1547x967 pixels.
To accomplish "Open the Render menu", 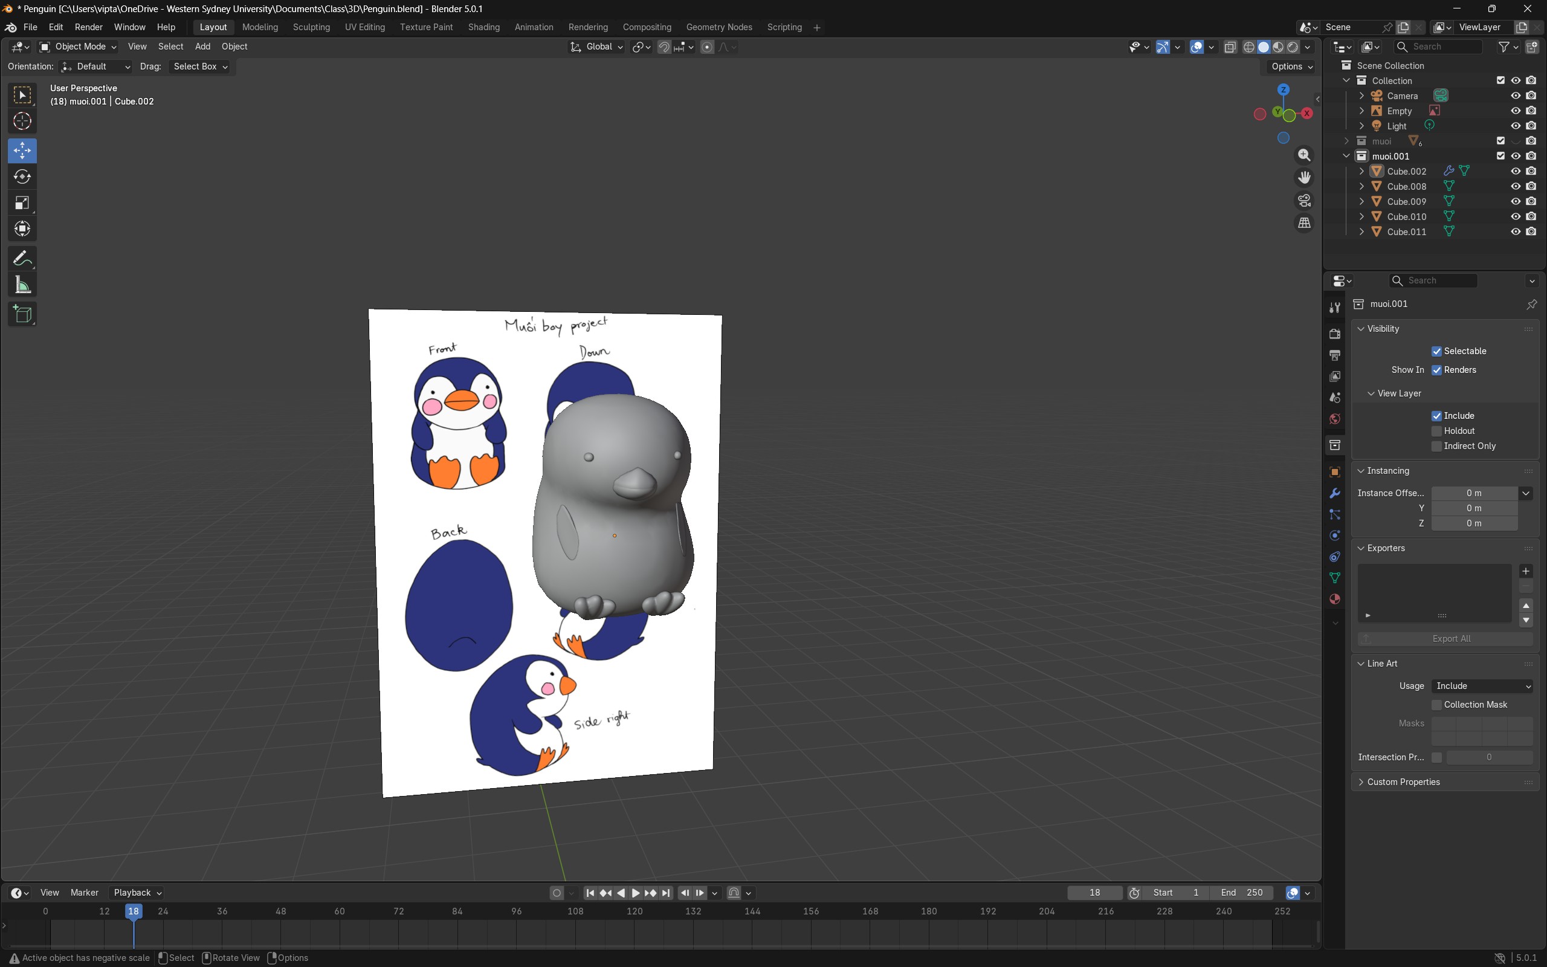I will [88, 27].
